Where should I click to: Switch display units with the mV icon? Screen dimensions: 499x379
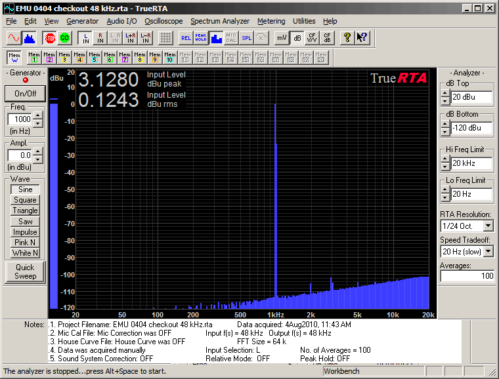(x=281, y=37)
